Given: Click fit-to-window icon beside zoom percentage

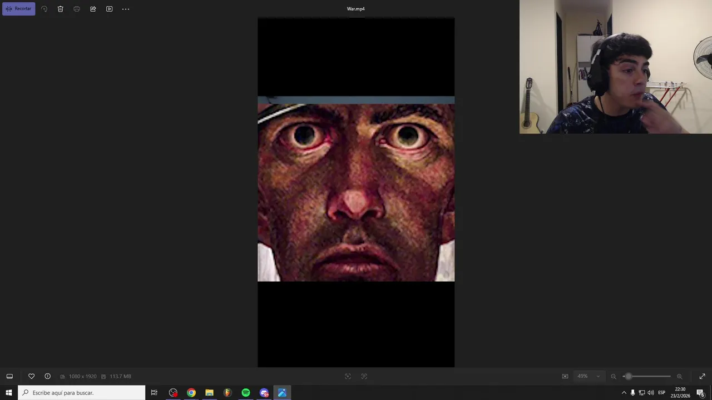Looking at the screenshot, I should (x=565, y=376).
